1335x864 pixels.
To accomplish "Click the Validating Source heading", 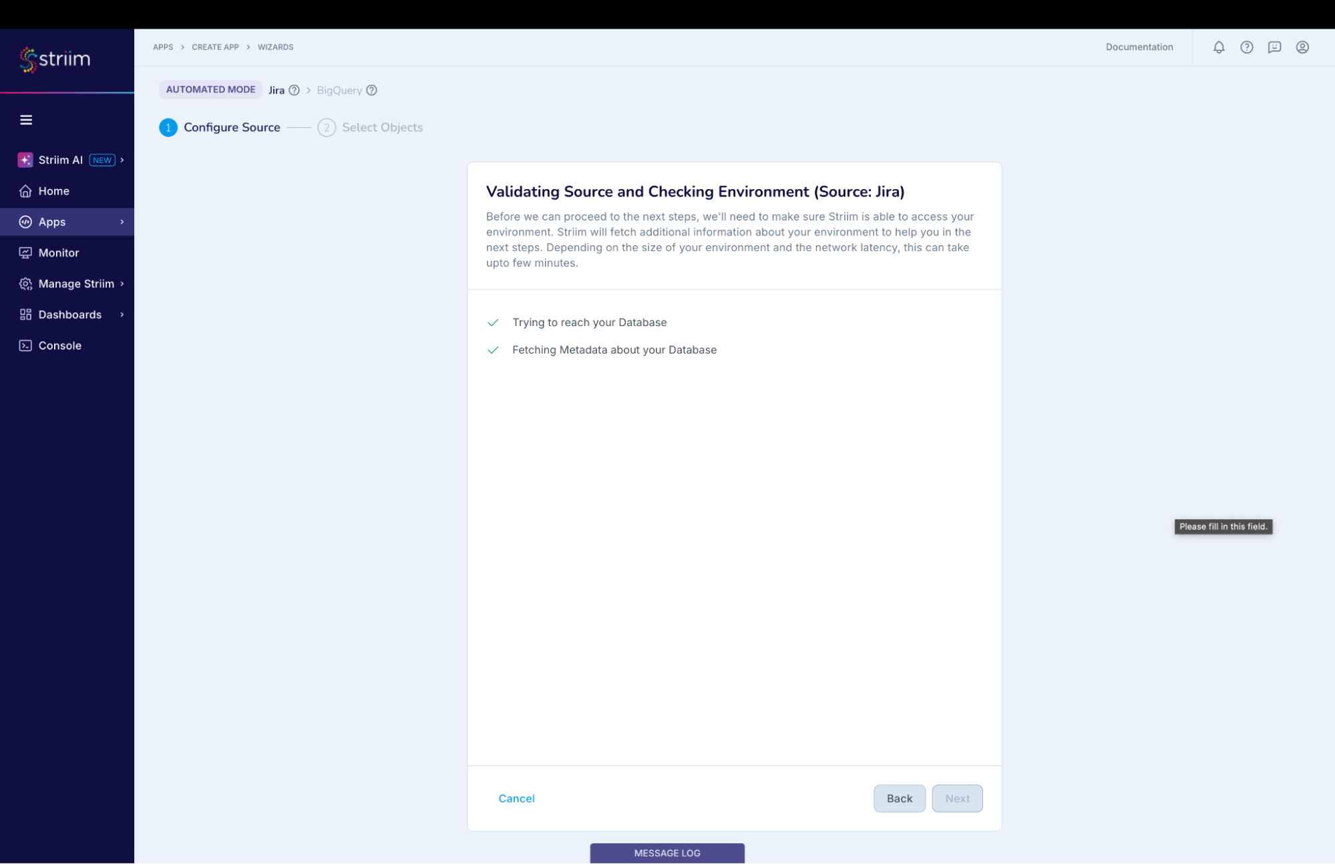I will coord(695,192).
